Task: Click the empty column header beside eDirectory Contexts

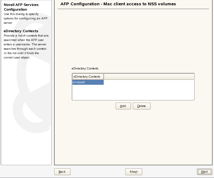Action: pyautogui.click(x=149, y=77)
